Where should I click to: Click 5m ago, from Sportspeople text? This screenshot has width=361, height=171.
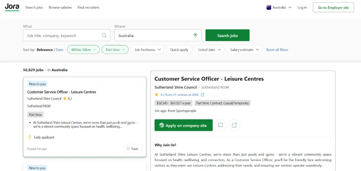click(x=176, y=111)
